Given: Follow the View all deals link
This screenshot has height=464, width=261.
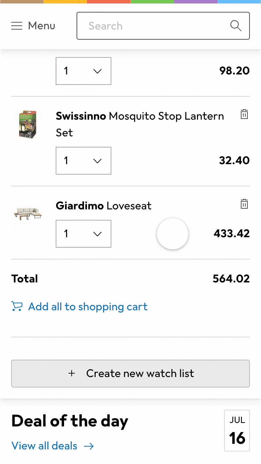Looking at the screenshot, I should click(45, 446).
